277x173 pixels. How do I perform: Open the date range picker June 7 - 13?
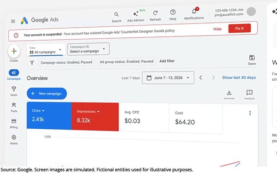[x=168, y=78]
